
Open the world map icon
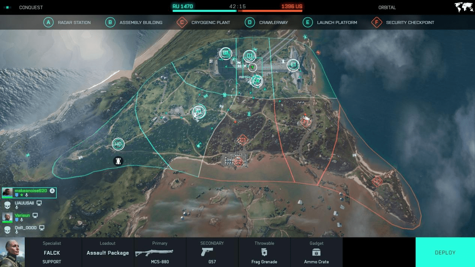[x=463, y=7]
